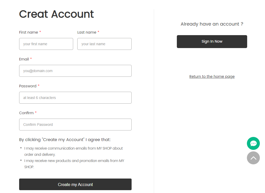Click the Sign In Now button
Image resolution: width=265 pixels, height=193 pixels.
click(212, 42)
